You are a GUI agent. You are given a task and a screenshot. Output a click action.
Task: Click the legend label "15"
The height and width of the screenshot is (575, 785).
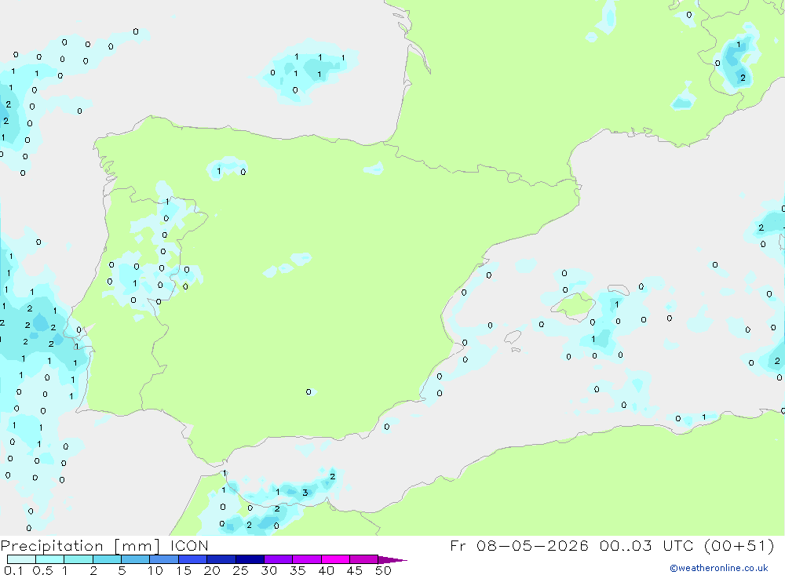(x=184, y=570)
